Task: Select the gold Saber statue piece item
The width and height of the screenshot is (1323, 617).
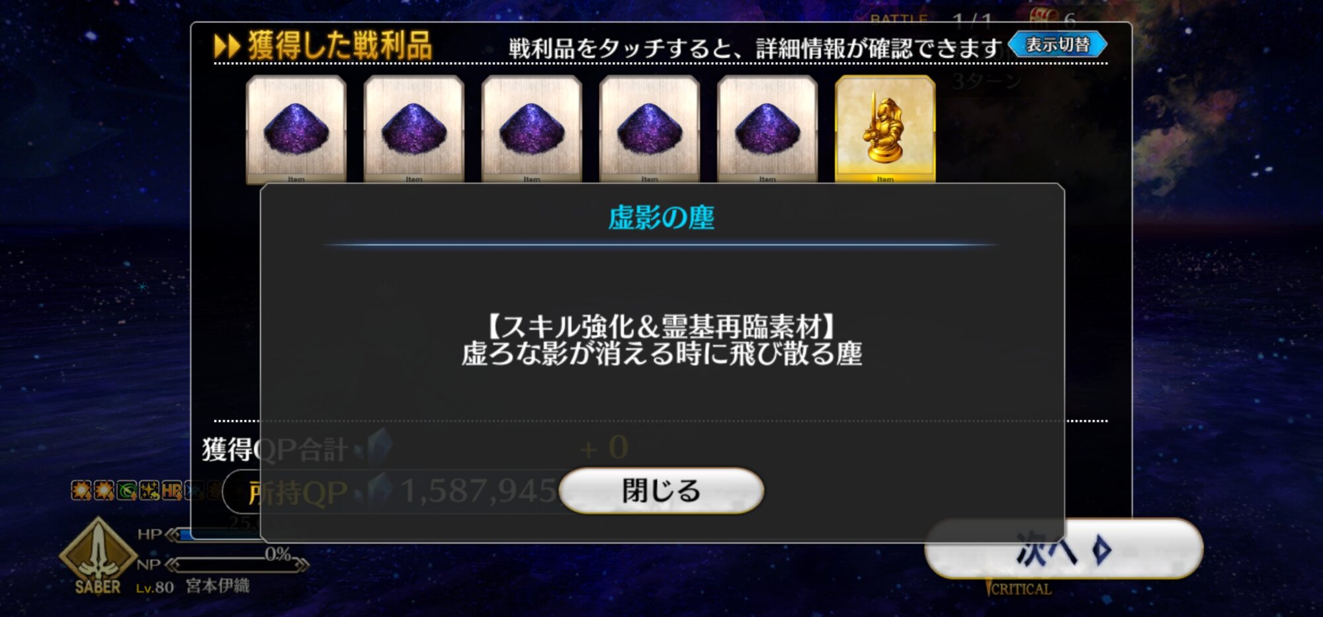Action: point(885,129)
